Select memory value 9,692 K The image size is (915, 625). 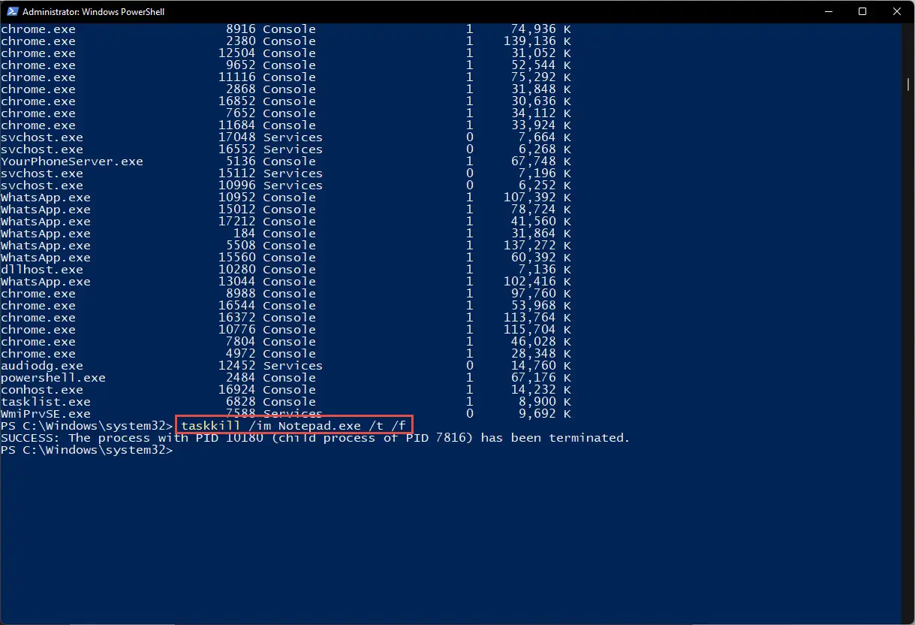tap(545, 414)
